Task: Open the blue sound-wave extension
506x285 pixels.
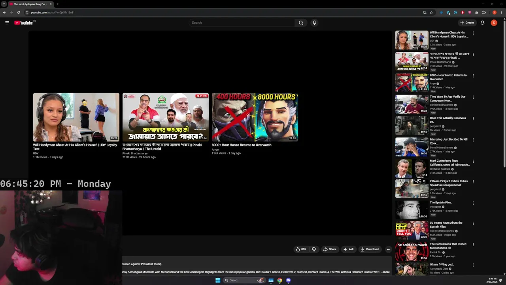Action: [441, 12]
